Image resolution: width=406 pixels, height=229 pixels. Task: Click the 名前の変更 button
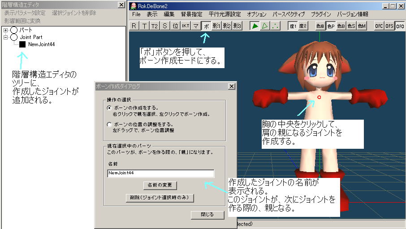(x=160, y=185)
